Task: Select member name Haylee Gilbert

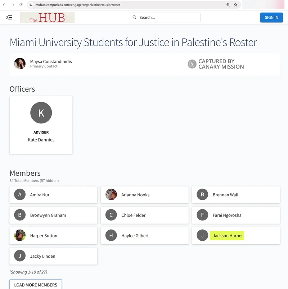Action: click(135, 236)
